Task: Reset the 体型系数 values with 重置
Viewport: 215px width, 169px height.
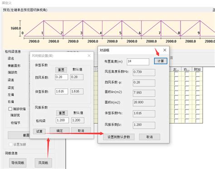Action: 61,70
